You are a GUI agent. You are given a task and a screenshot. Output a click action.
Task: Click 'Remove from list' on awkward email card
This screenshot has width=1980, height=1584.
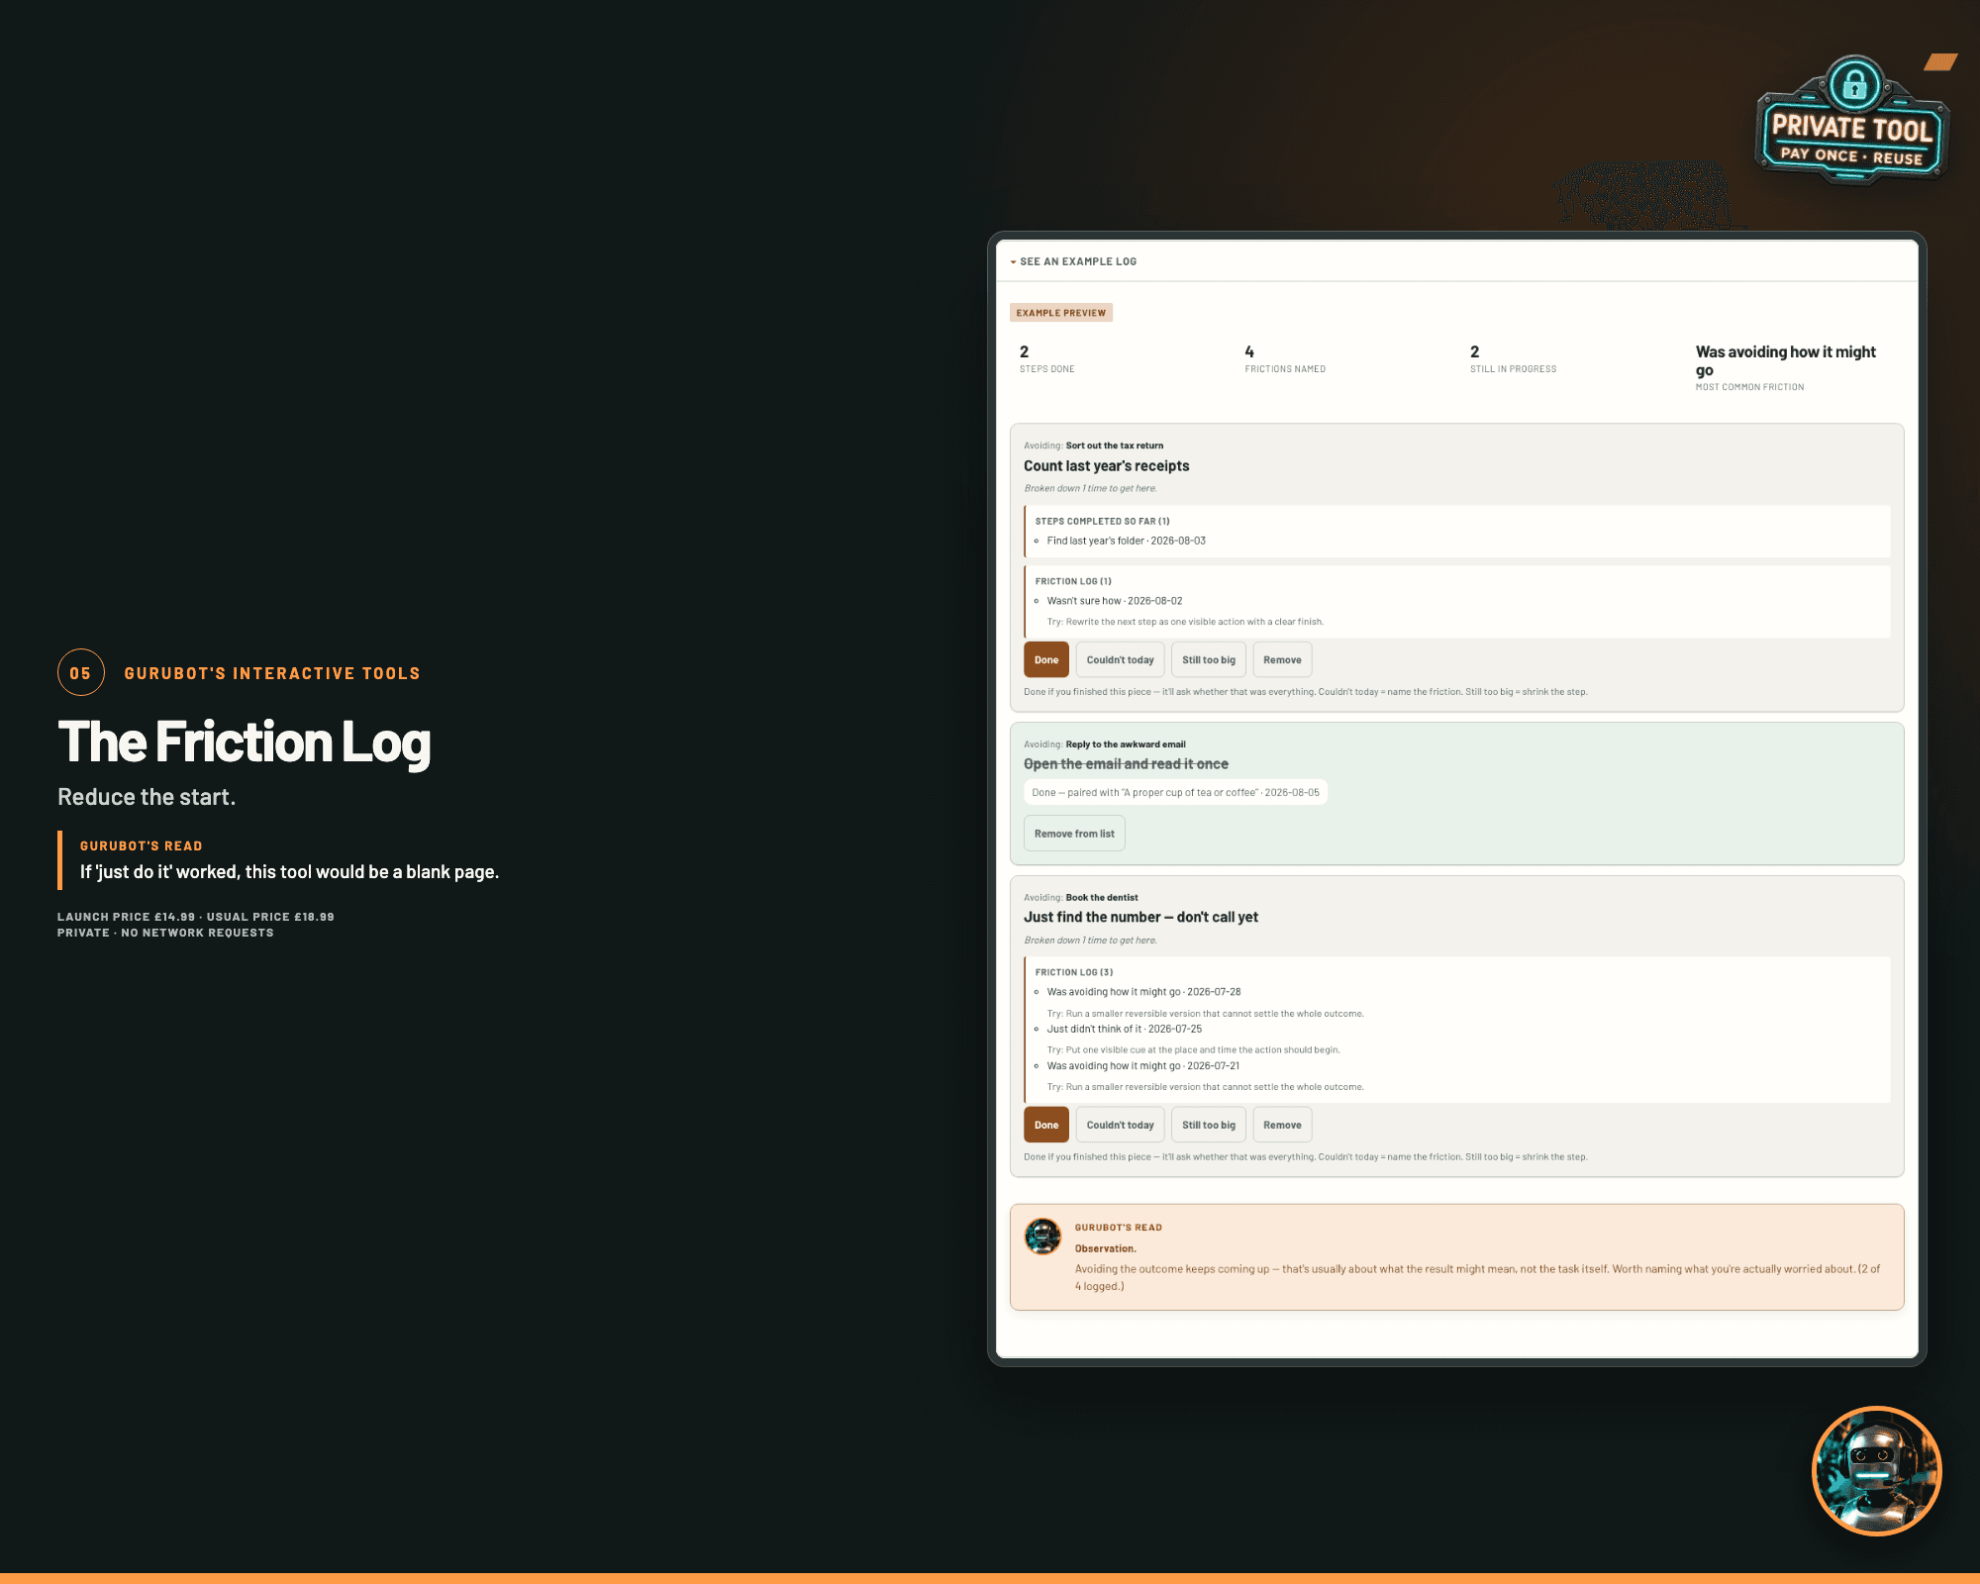pyautogui.click(x=1074, y=834)
